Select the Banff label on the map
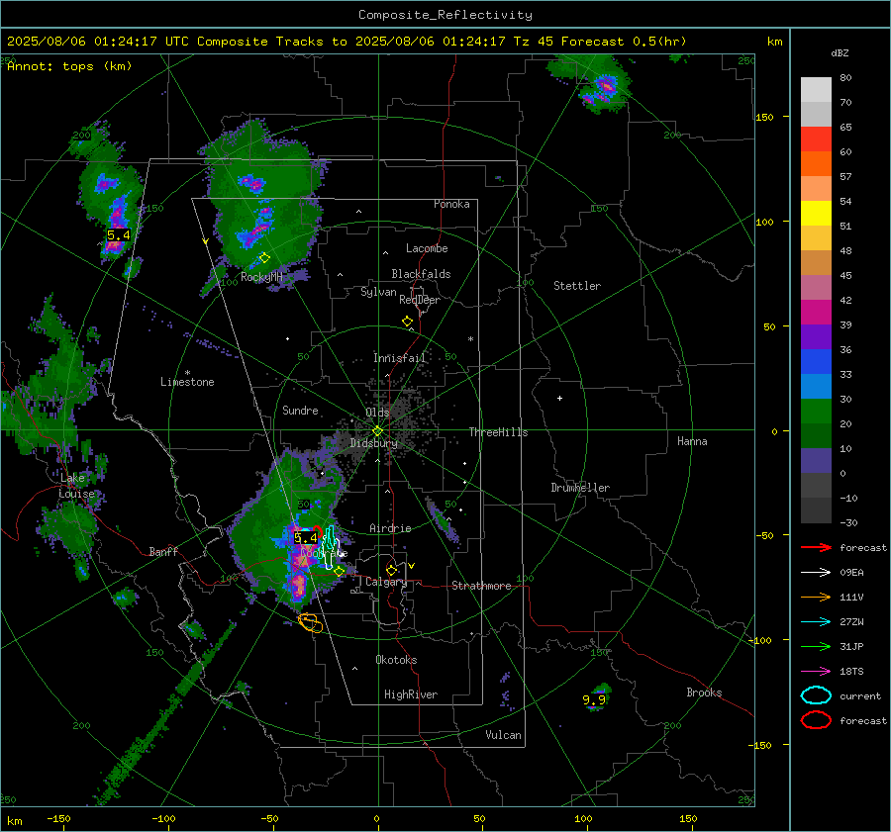The width and height of the screenshot is (891, 832). (163, 551)
